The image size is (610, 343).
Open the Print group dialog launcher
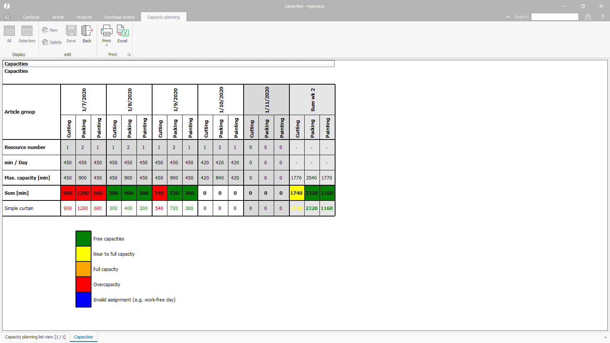click(x=129, y=55)
